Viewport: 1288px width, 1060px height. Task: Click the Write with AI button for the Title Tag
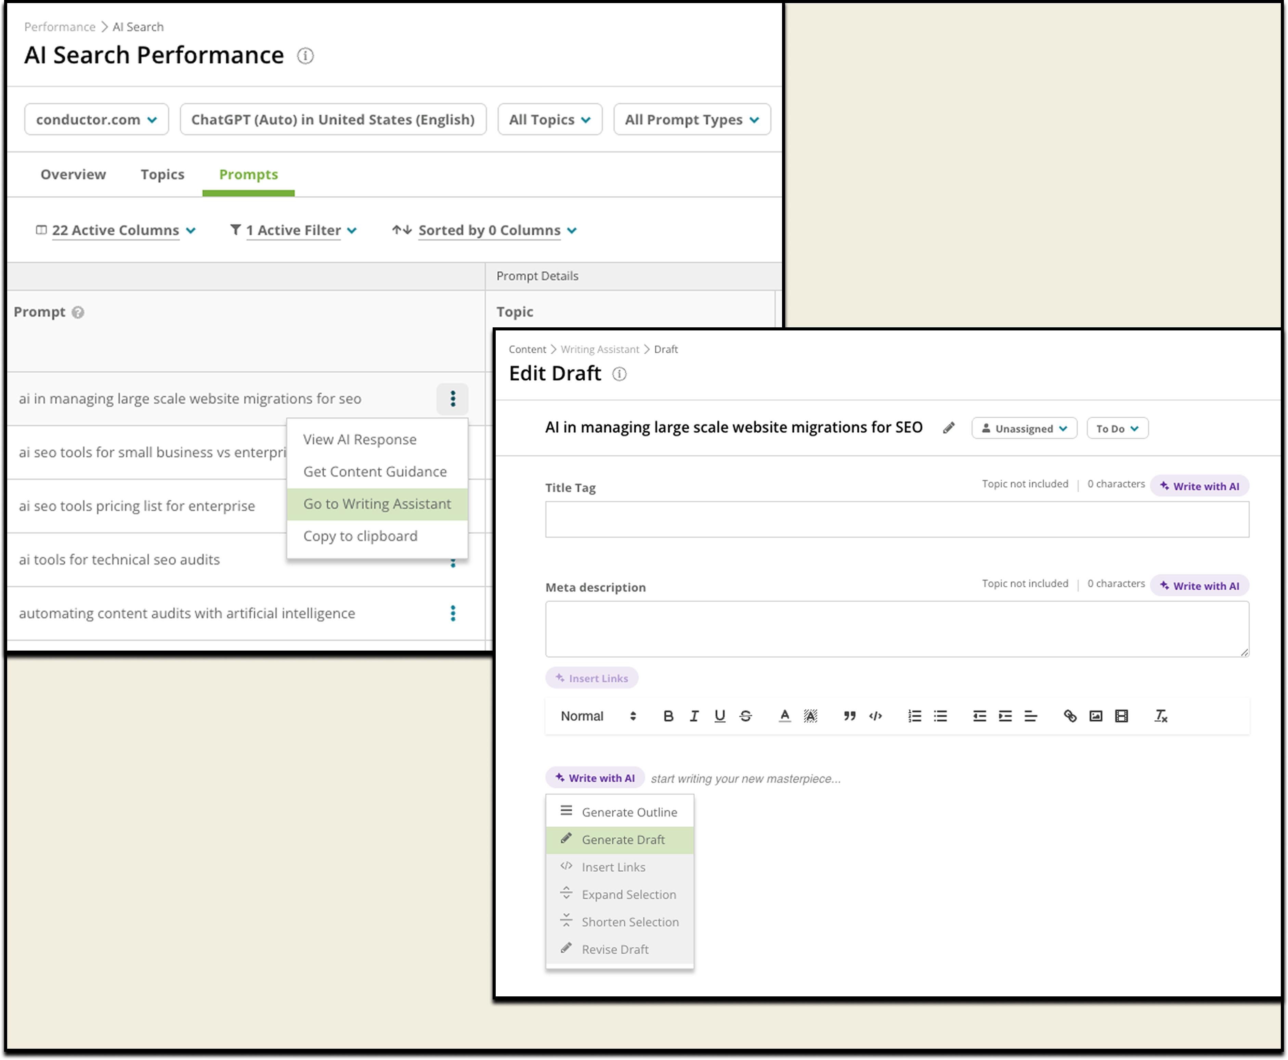(x=1199, y=486)
